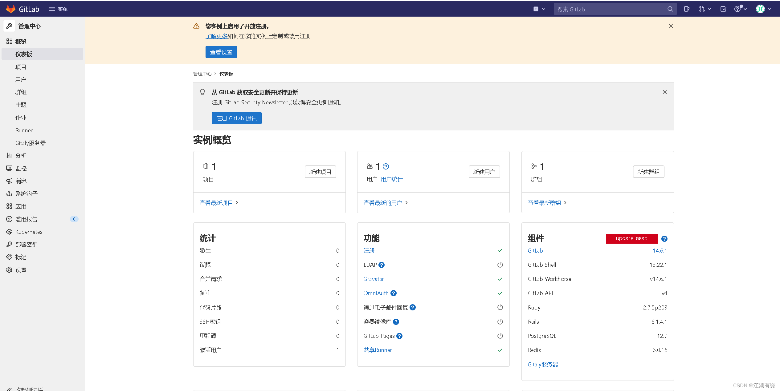Open 系统钩子 (System Hooks) in sidebar
This screenshot has width=780, height=391.
click(27, 193)
